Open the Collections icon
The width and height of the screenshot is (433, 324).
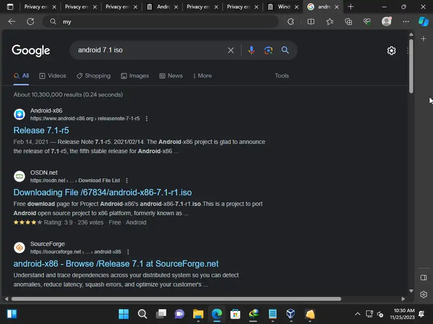(348, 22)
